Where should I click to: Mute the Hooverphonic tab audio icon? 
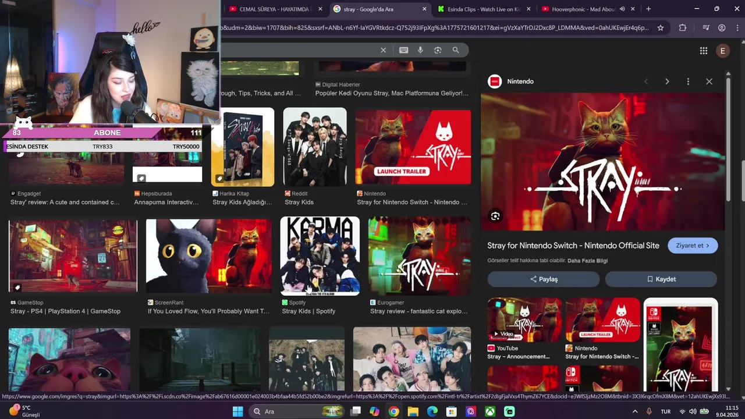click(x=622, y=9)
